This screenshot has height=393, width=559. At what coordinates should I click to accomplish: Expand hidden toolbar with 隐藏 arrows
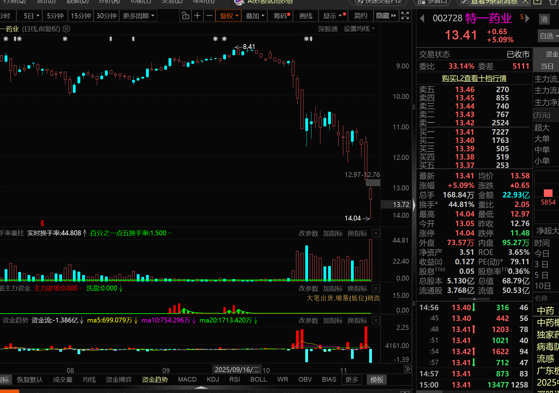pyautogui.click(x=386, y=16)
